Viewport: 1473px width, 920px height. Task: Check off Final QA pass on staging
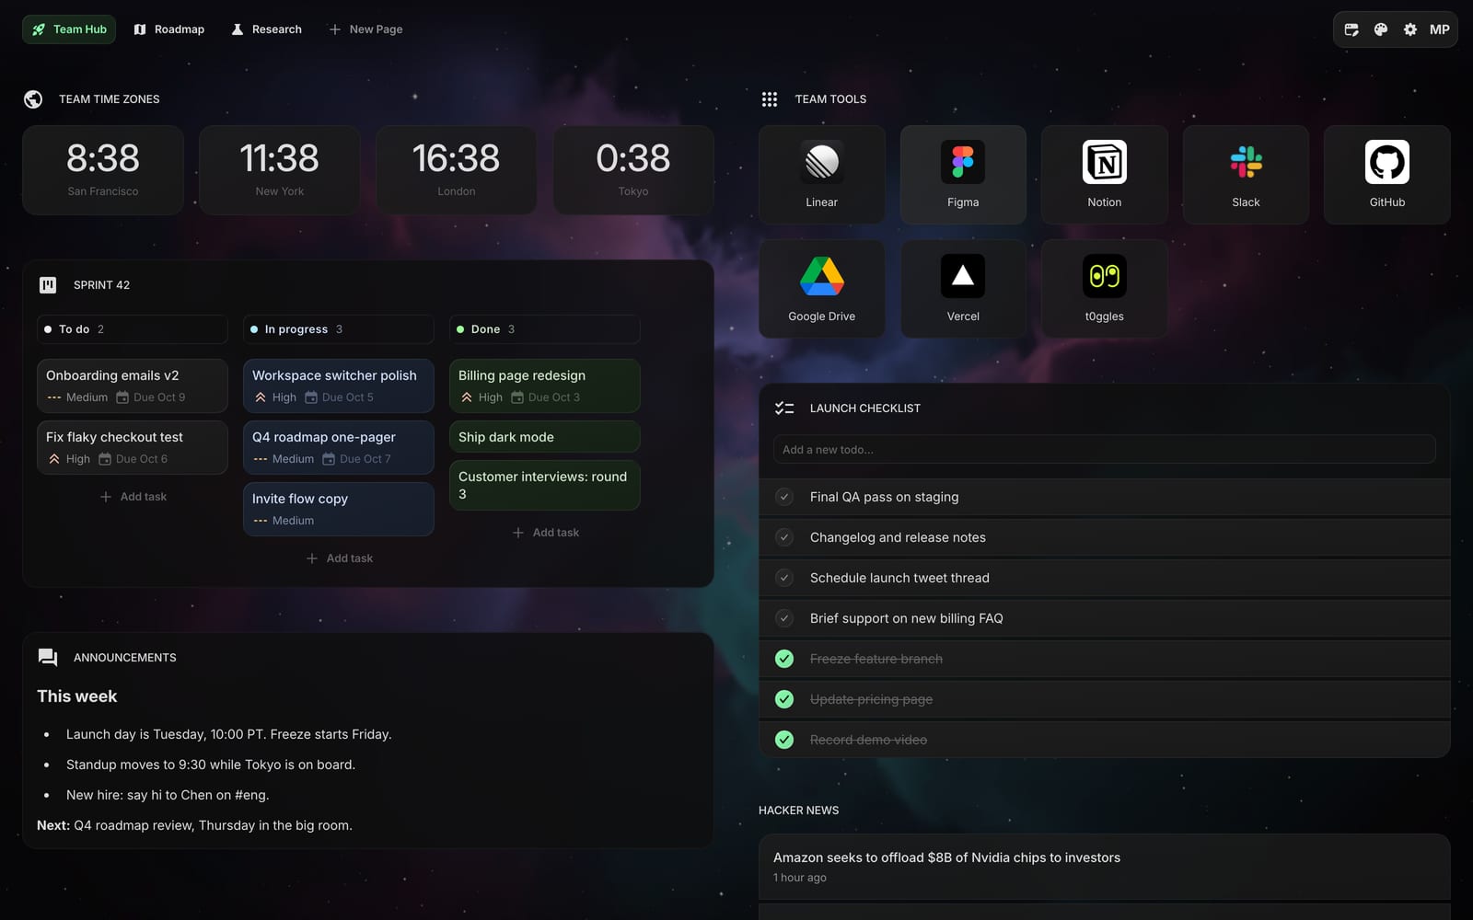point(784,497)
